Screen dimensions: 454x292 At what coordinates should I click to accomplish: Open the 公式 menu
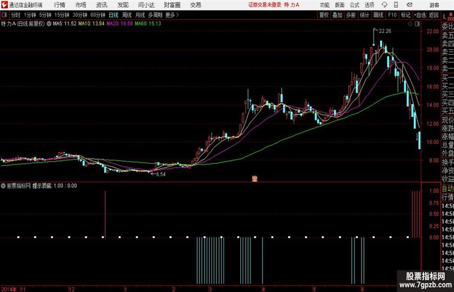(354, 5)
